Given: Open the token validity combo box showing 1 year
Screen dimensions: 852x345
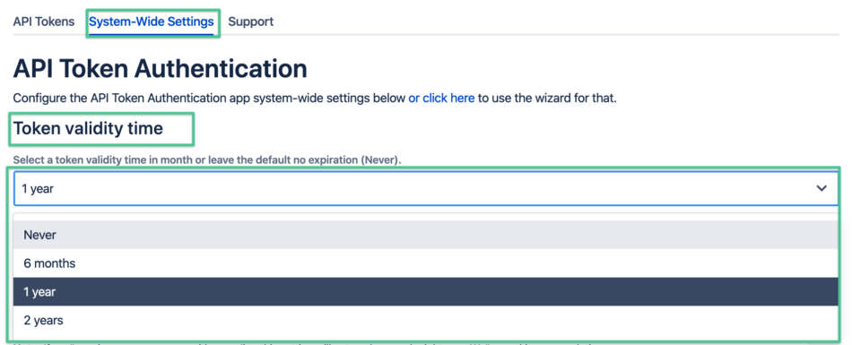Looking at the screenshot, I should point(426,188).
